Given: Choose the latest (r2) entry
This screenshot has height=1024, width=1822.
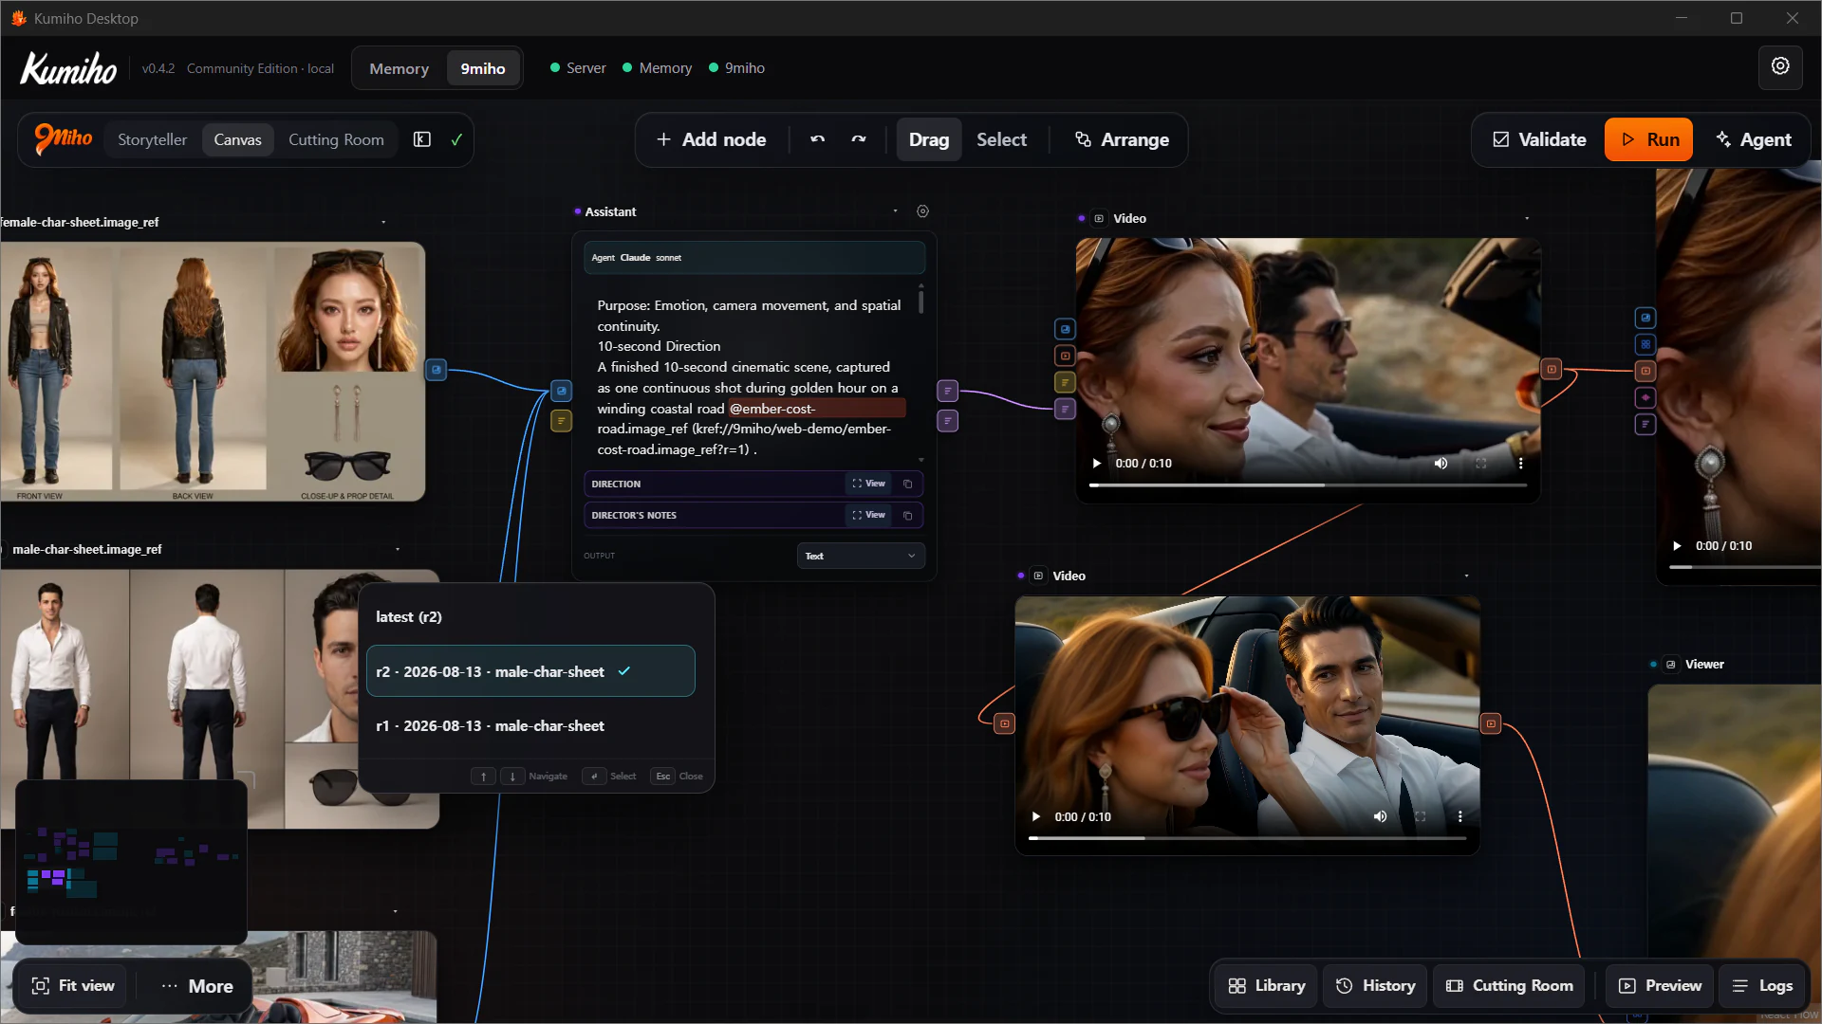Looking at the screenshot, I should click(x=530, y=617).
